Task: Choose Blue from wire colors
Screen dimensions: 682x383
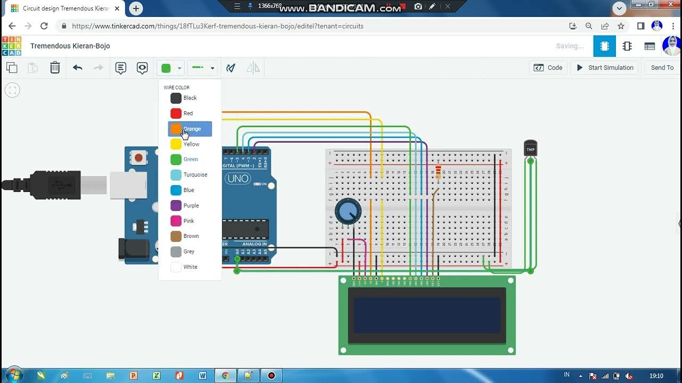Action: (190, 190)
